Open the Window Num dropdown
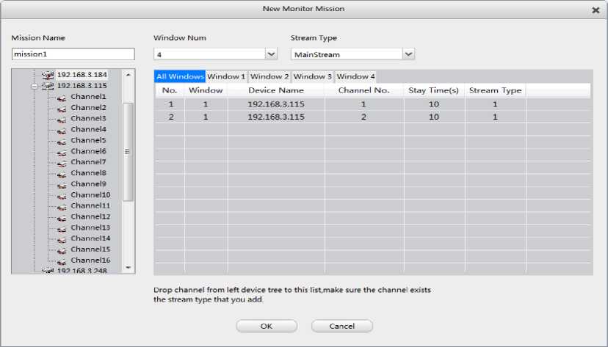This screenshot has height=347, width=608. (270, 54)
